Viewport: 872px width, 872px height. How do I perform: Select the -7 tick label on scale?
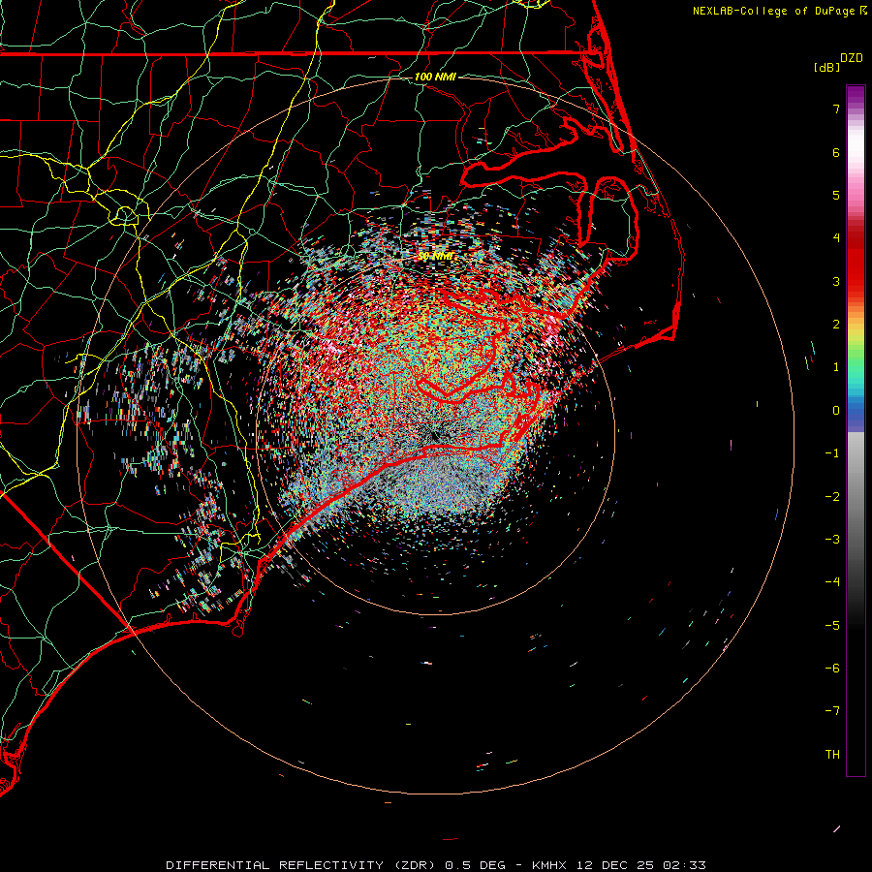pyautogui.click(x=832, y=711)
